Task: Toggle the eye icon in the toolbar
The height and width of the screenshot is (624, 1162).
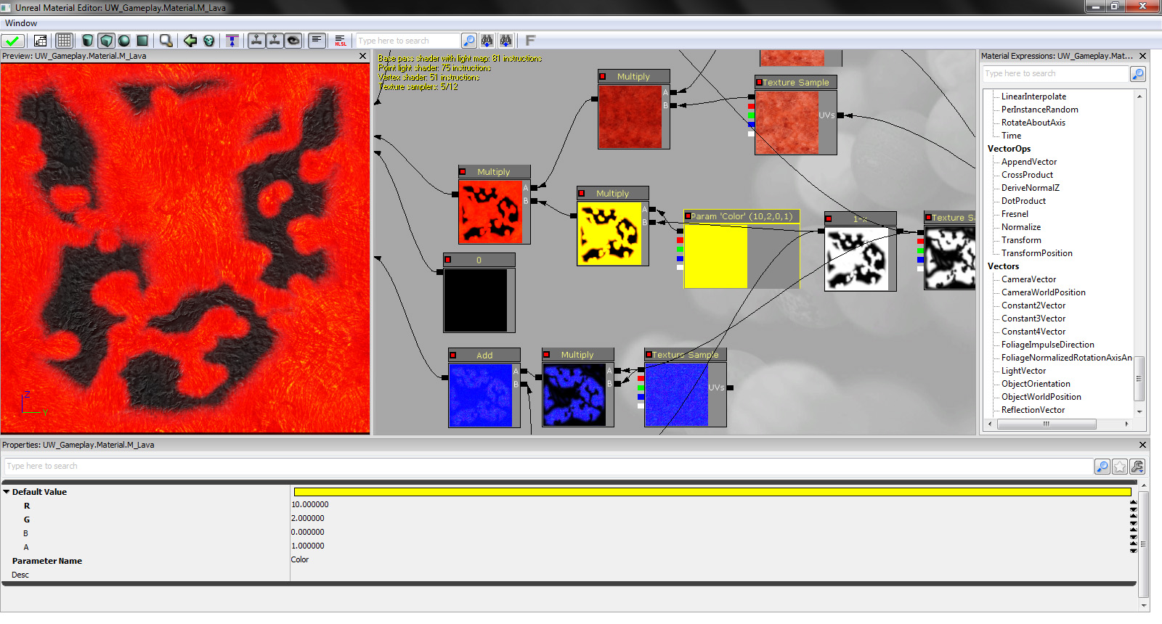Action: (293, 41)
